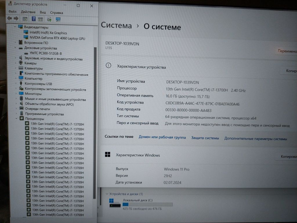Viewport: 297px width, 223px height.
Task: Go to Система in the breadcrumb
Action: [116, 26]
